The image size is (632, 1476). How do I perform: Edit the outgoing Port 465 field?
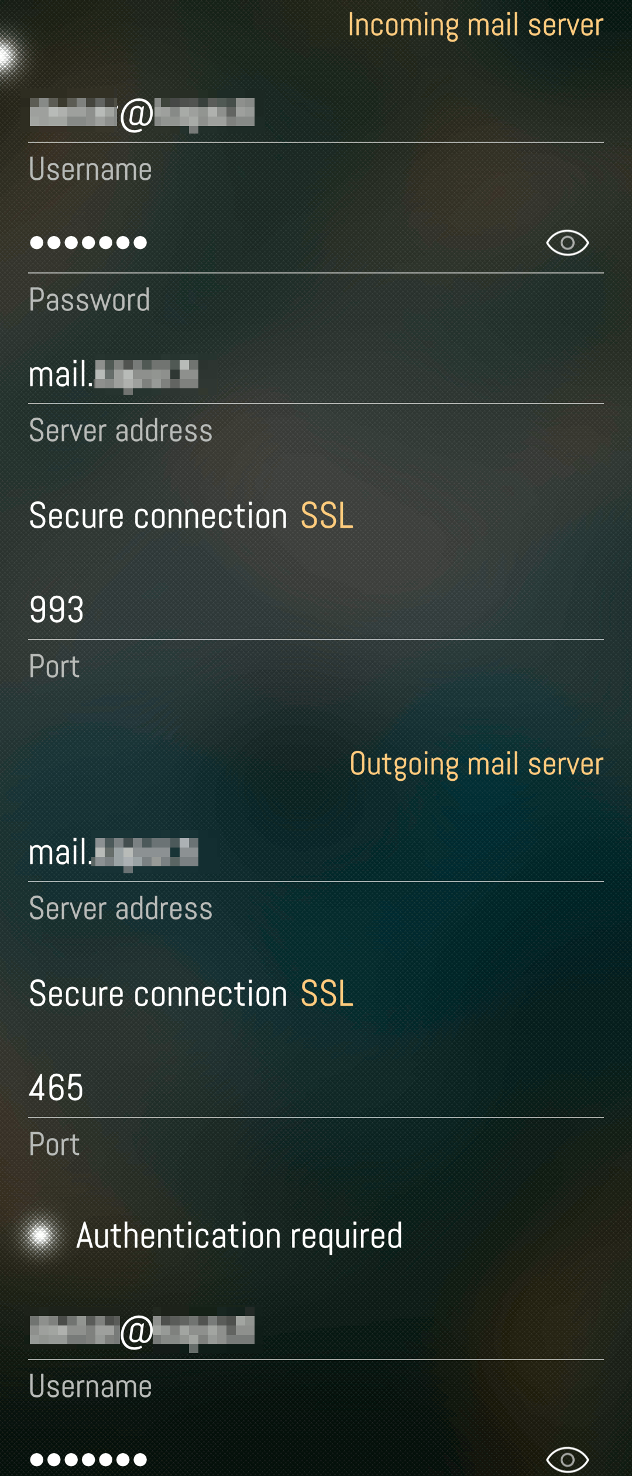[316, 1088]
